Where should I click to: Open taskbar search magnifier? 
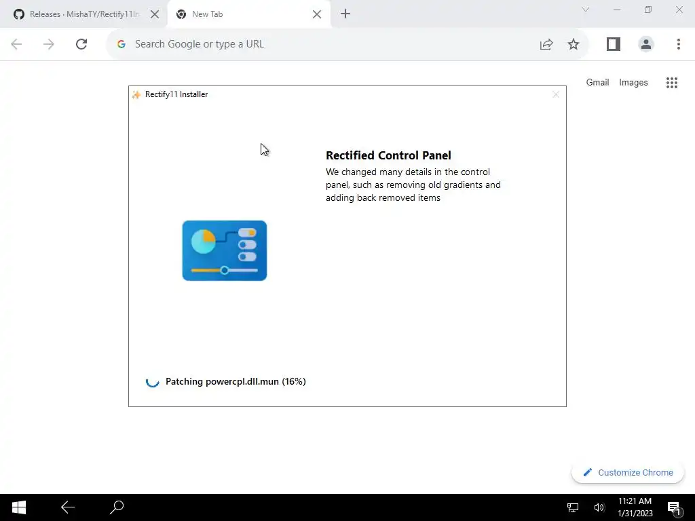(117, 507)
